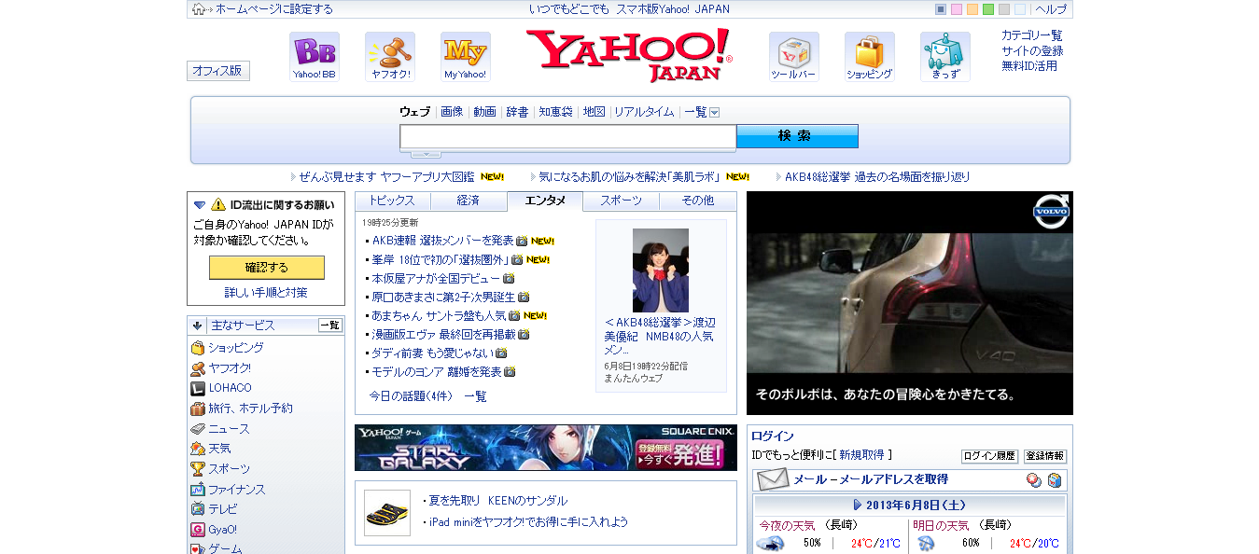The image size is (1259, 554).
Task: Click the ヤフオク! icon in services list
Action: point(198,367)
